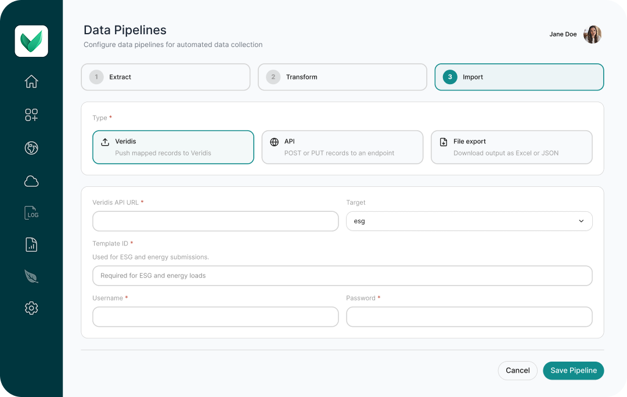Open the add-widgets grid sidebar icon

point(31,115)
